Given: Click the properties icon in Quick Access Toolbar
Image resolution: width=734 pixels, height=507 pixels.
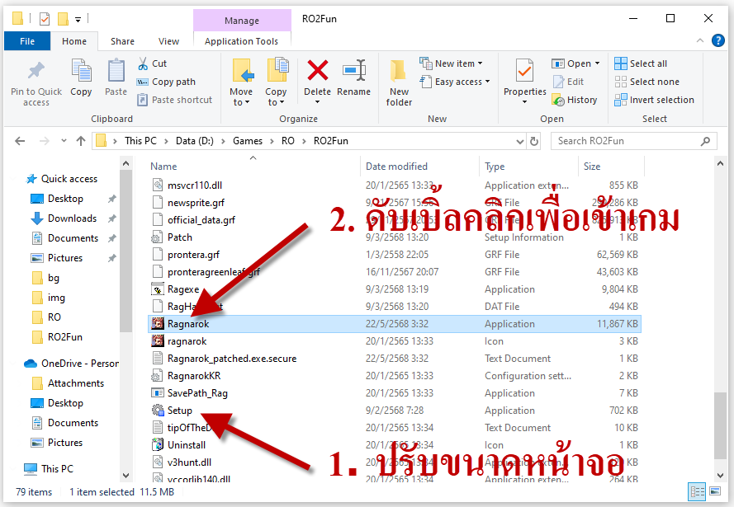Looking at the screenshot, I should (x=45, y=19).
